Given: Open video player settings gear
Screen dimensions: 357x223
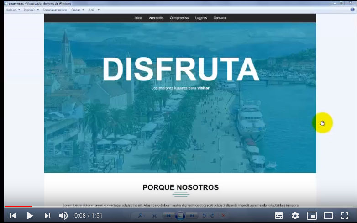Looking at the screenshot, I should (x=295, y=216).
